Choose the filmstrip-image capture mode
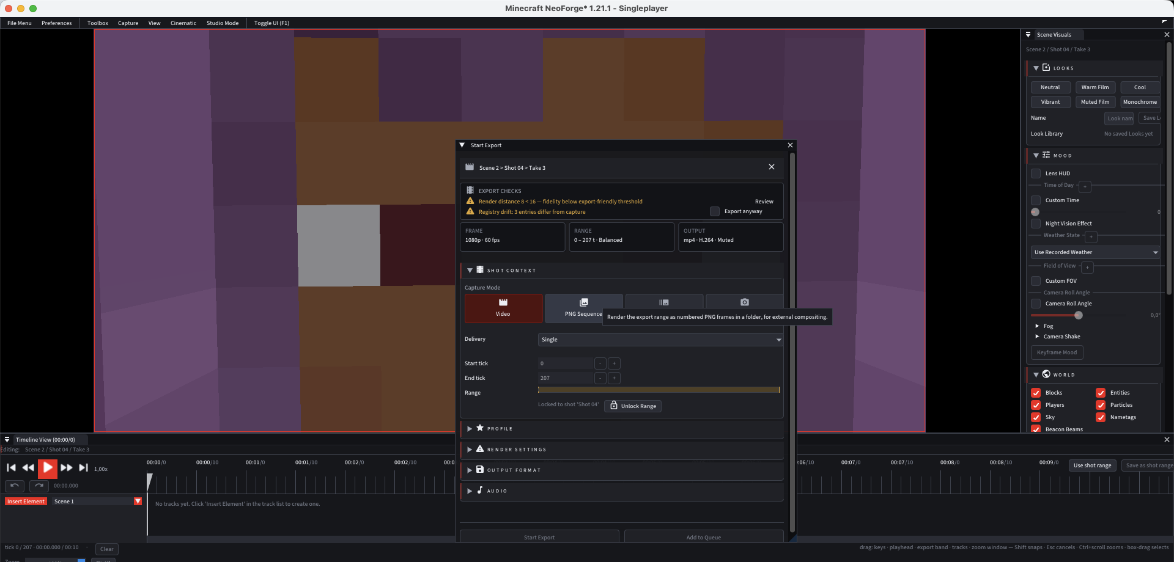 [664, 302]
